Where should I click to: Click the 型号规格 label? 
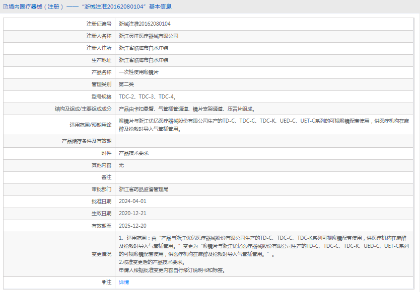pyautogui.click(x=102, y=96)
